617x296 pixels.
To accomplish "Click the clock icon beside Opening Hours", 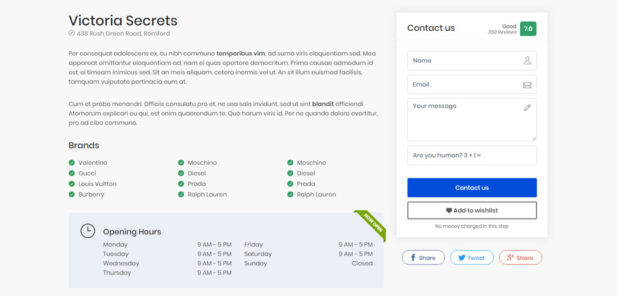I will (x=88, y=231).
